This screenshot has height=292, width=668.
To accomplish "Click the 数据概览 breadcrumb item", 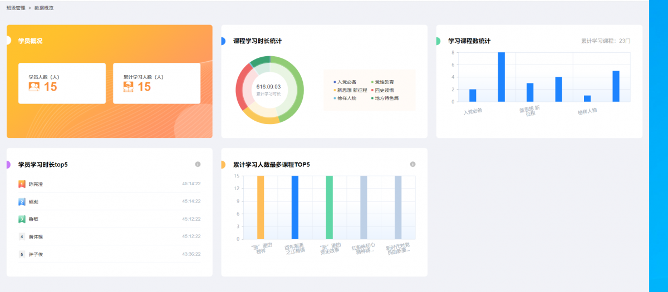I will (x=44, y=8).
